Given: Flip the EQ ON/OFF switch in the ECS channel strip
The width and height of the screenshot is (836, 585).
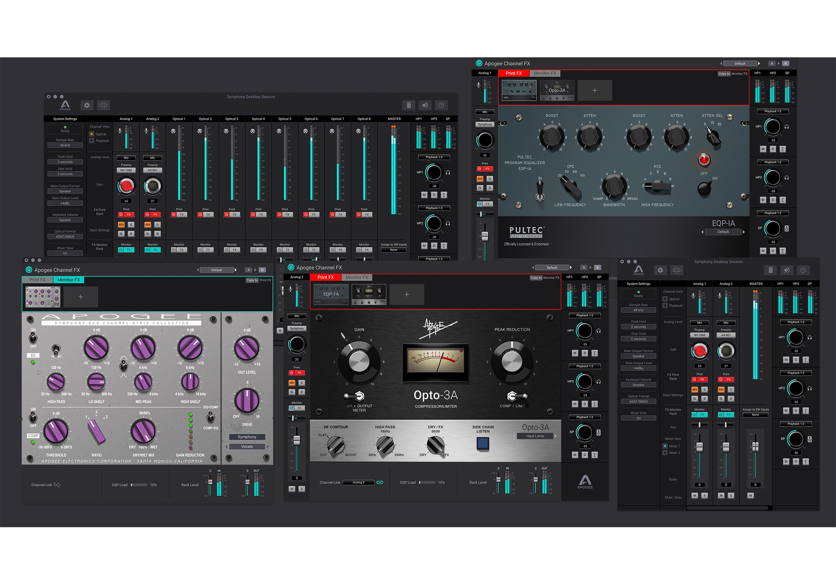Looking at the screenshot, I should [x=33, y=338].
